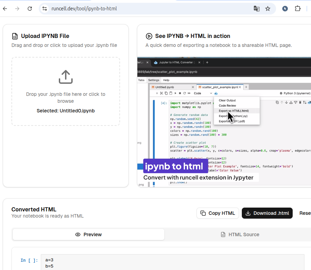Click the restart kernel icon in demo
Image resolution: width=311 pixels, height=270 pixels.
[184, 93]
